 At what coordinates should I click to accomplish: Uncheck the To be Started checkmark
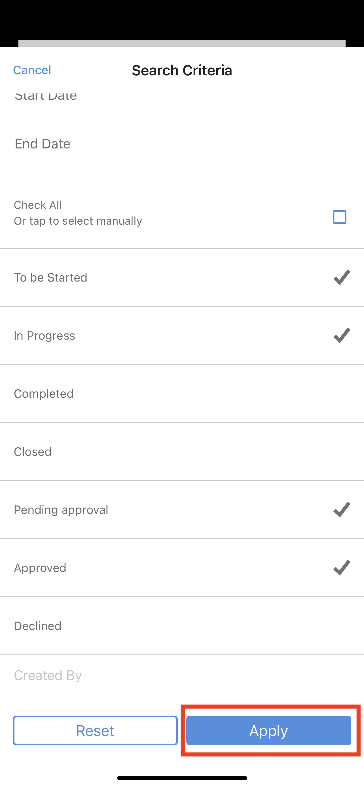click(x=341, y=277)
